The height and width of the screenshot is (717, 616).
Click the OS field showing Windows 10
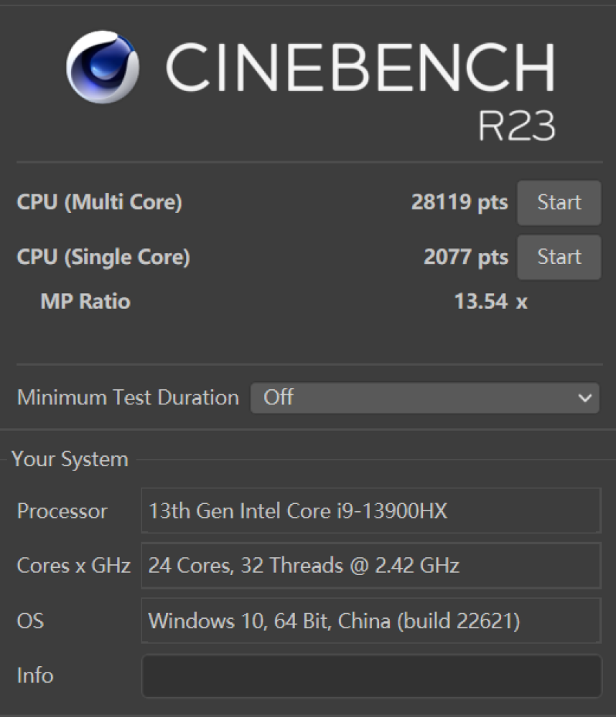(370, 620)
